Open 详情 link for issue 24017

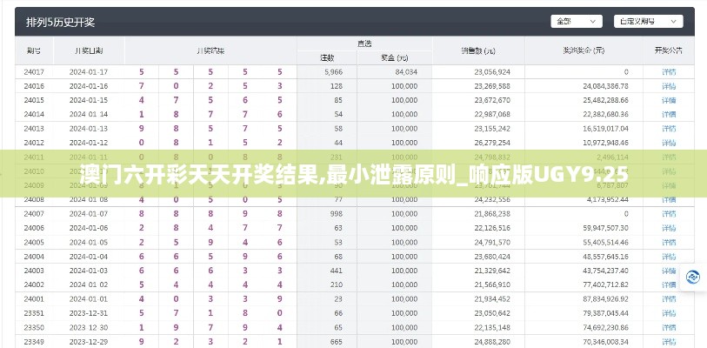pos(669,71)
